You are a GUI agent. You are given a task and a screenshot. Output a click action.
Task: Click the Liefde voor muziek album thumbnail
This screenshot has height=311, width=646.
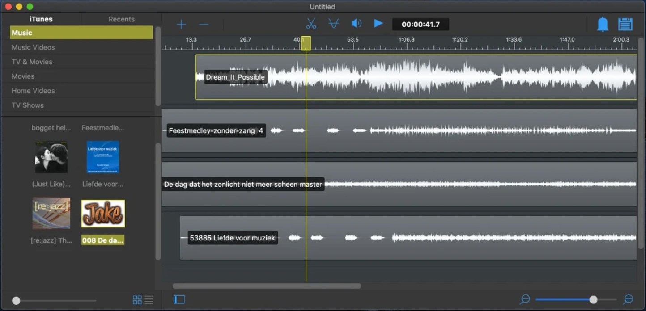point(103,157)
